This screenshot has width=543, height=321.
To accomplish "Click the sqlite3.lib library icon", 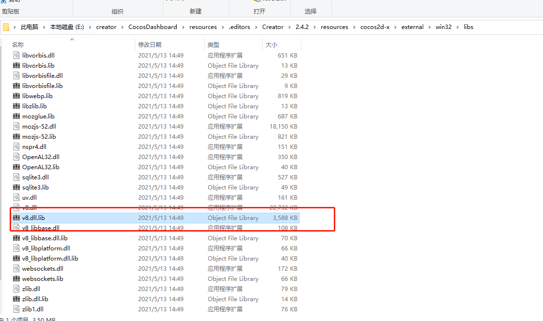I will point(16,187).
